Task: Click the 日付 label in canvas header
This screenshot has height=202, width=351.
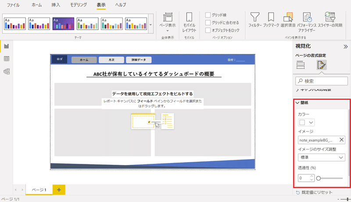Action: pos(236,60)
